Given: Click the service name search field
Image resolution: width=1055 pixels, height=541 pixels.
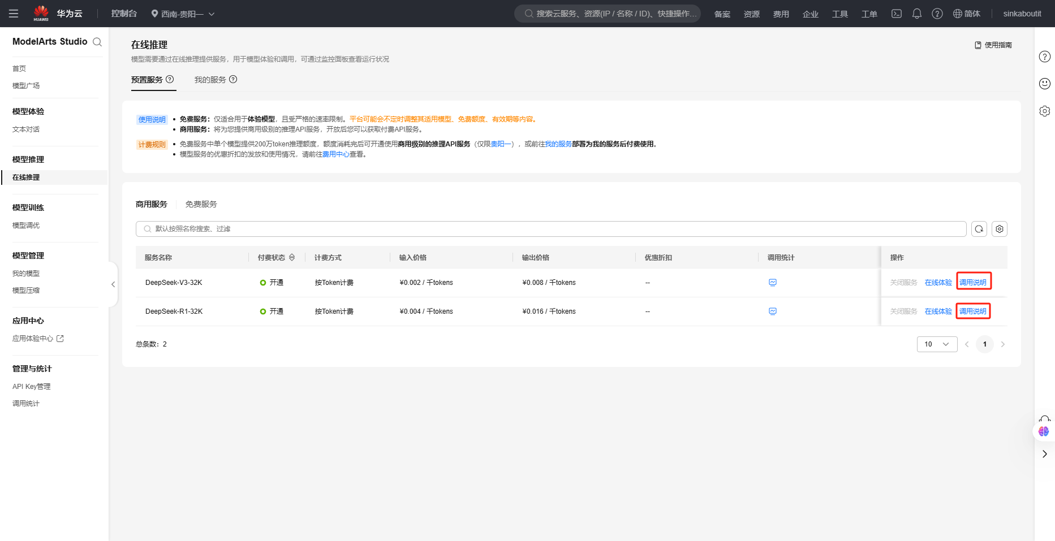Looking at the screenshot, I should [x=551, y=229].
